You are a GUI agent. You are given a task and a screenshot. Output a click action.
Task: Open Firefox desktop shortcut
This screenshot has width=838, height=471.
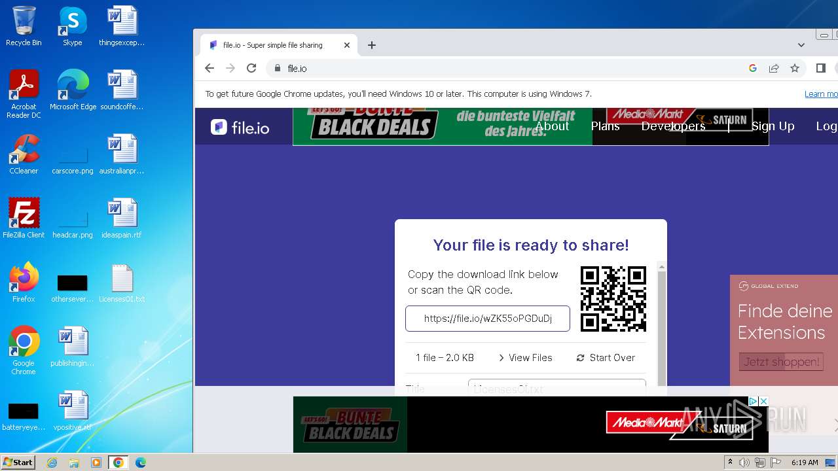click(24, 283)
